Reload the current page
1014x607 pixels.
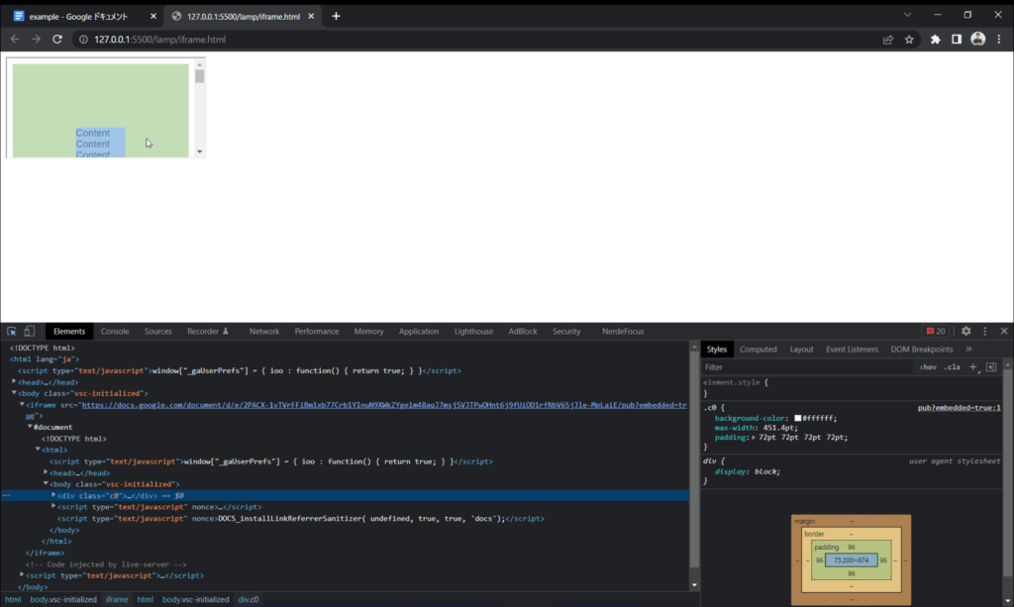coord(57,40)
